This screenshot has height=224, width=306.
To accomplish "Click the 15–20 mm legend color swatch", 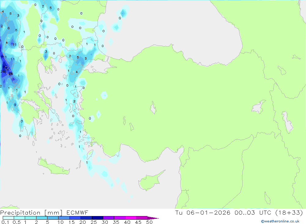I will tap(75, 218).
